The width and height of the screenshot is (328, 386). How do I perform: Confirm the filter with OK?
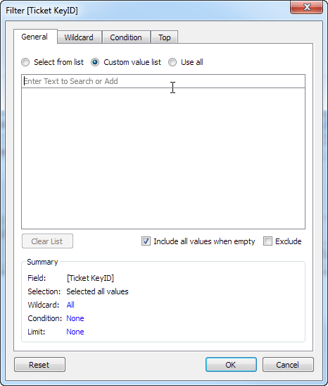point(231,365)
